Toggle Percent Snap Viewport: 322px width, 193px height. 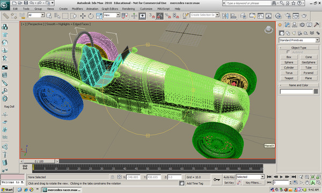pyautogui.click(x=168, y=16)
